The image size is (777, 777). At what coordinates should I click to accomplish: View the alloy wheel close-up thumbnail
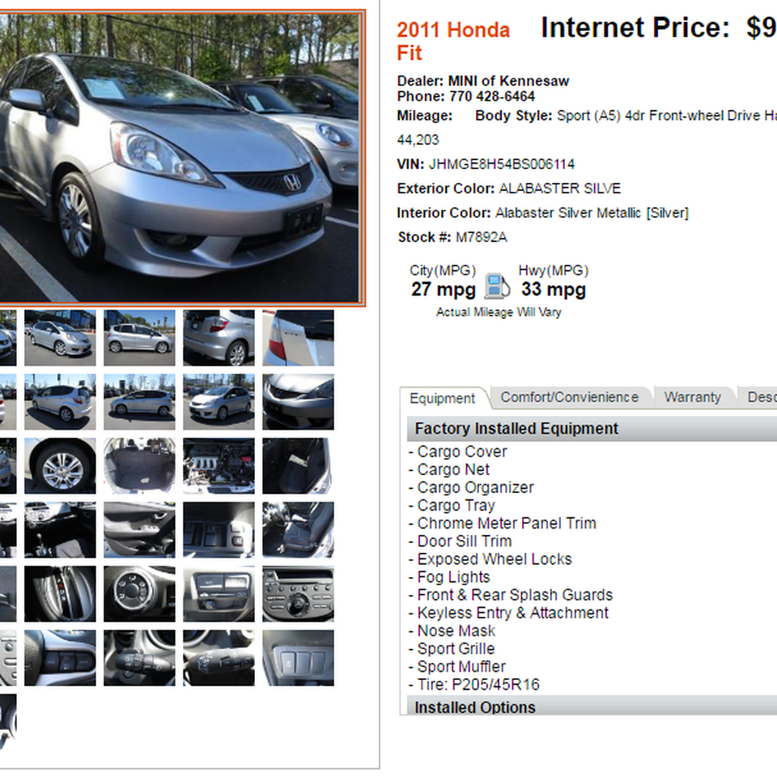pos(60,466)
